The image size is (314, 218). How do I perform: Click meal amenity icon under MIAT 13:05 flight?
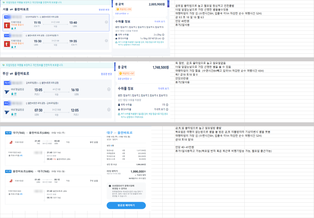click(x=15, y=94)
